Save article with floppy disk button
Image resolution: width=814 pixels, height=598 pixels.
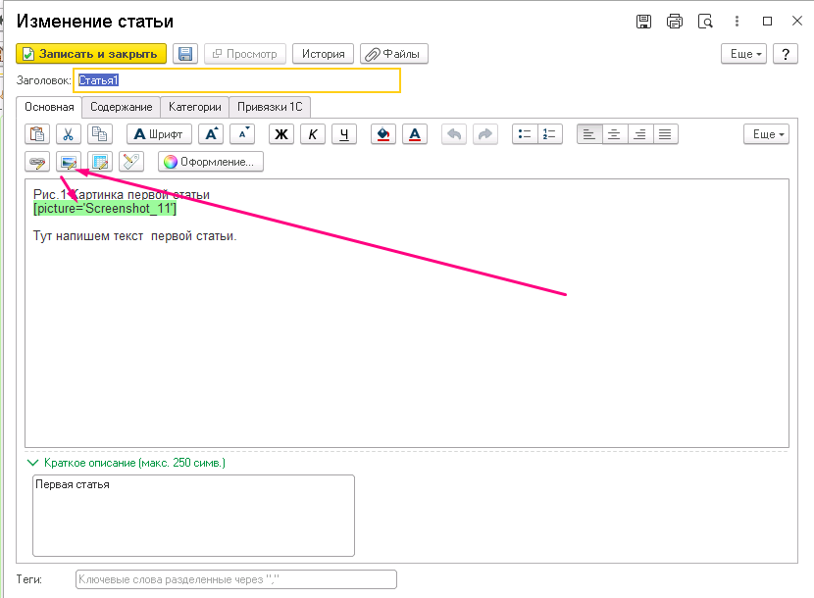point(185,54)
